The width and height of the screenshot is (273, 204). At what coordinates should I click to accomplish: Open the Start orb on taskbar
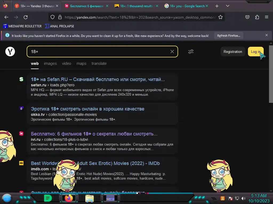click(x=7, y=198)
